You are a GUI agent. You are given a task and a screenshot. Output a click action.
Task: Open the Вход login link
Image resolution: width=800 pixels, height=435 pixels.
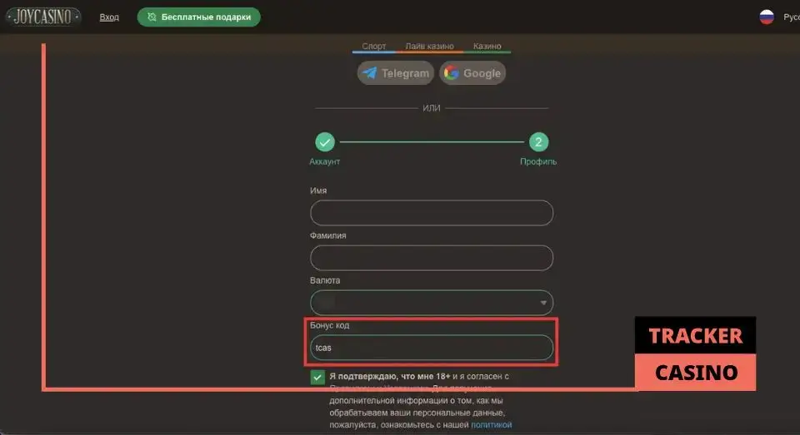pyautogui.click(x=109, y=17)
